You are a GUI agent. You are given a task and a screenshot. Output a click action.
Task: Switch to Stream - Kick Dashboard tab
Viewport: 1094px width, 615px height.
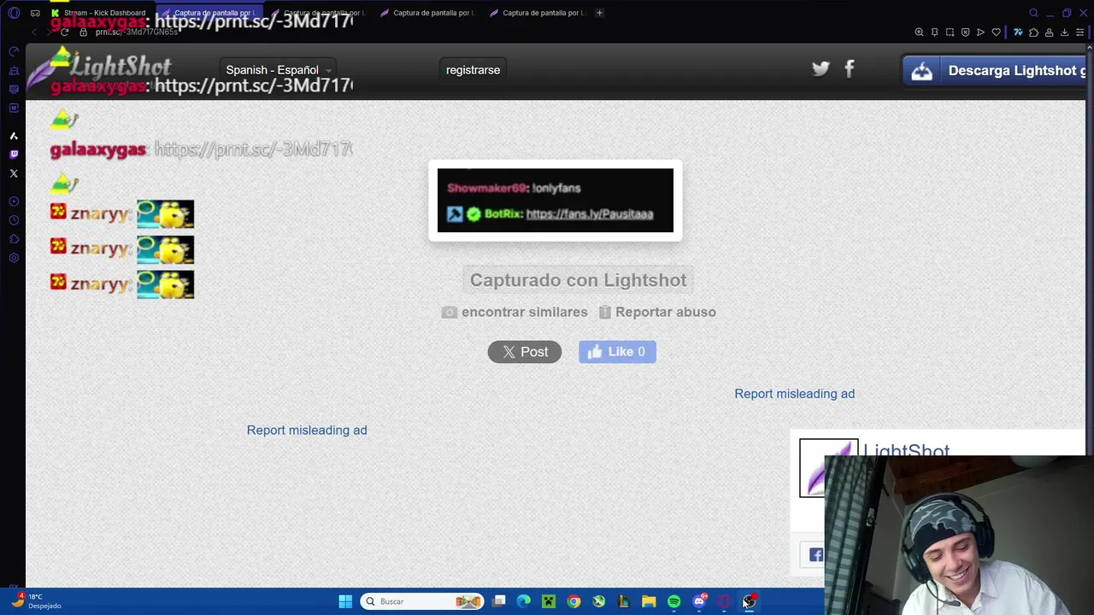click(98, 13)
